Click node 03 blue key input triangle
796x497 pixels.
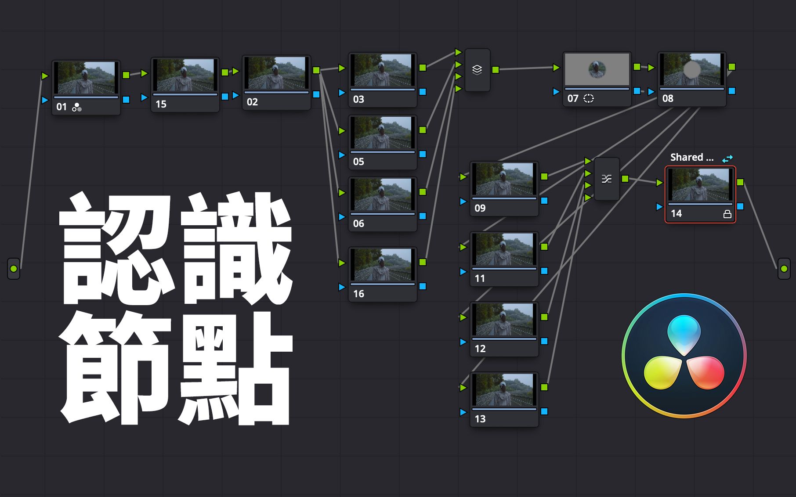(342, 93)
